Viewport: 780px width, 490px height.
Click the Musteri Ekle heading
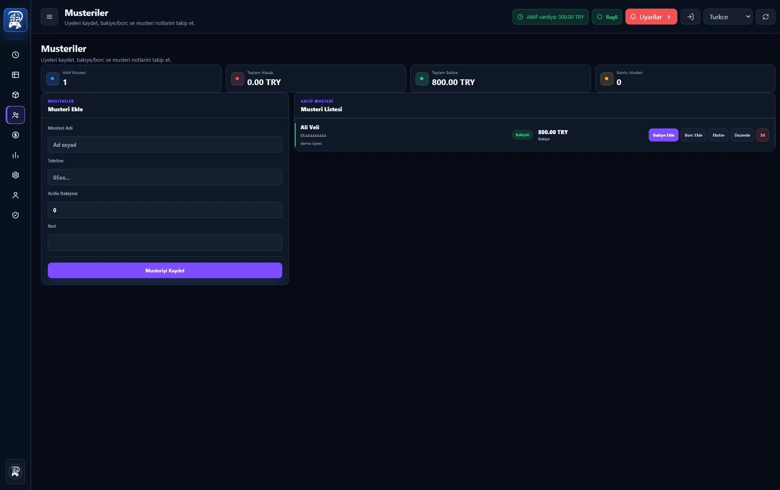coord(65,109)
